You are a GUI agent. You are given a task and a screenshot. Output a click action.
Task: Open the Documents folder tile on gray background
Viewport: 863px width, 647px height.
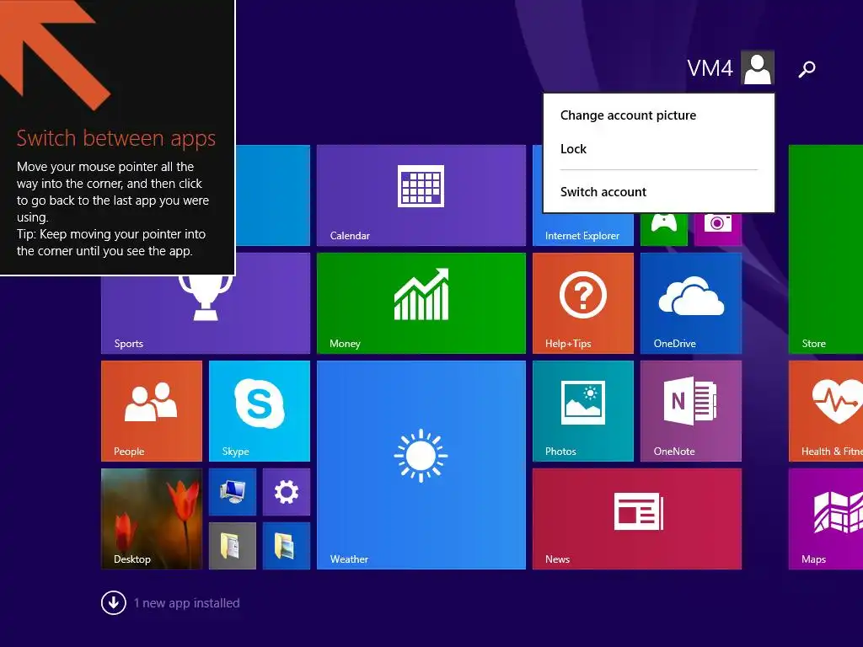tap(233, 546)
